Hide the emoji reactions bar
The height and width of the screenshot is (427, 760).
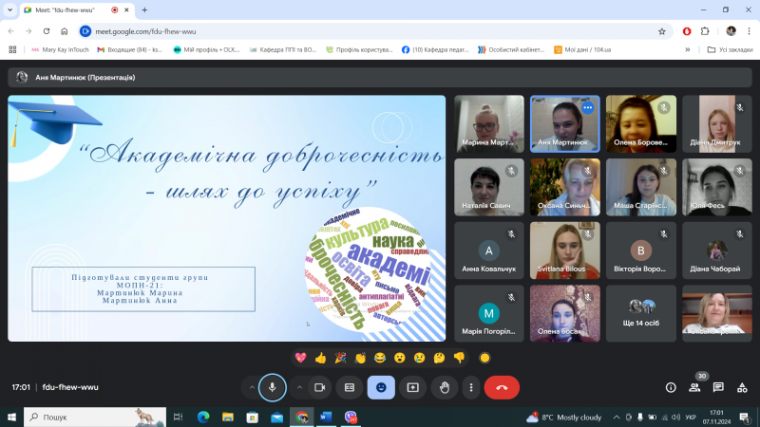[x=381, y=387]
